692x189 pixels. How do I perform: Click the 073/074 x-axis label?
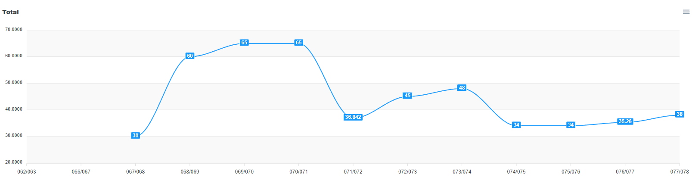462,172
